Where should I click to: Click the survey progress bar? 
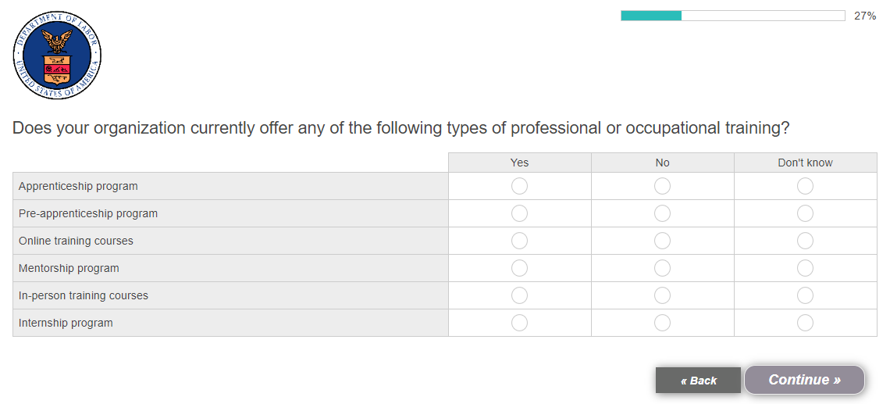click(732, 16)
